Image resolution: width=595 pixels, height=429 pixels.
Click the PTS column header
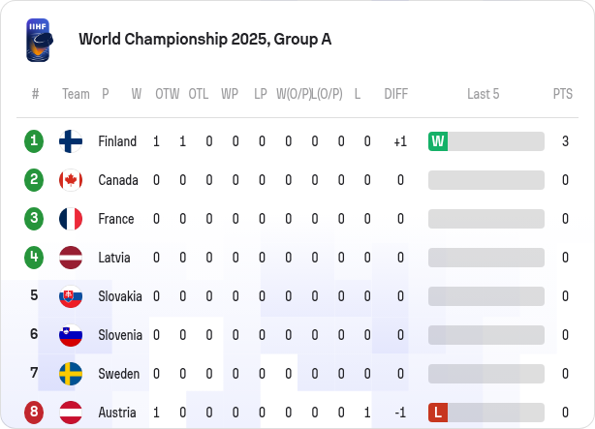click(563, 94)
